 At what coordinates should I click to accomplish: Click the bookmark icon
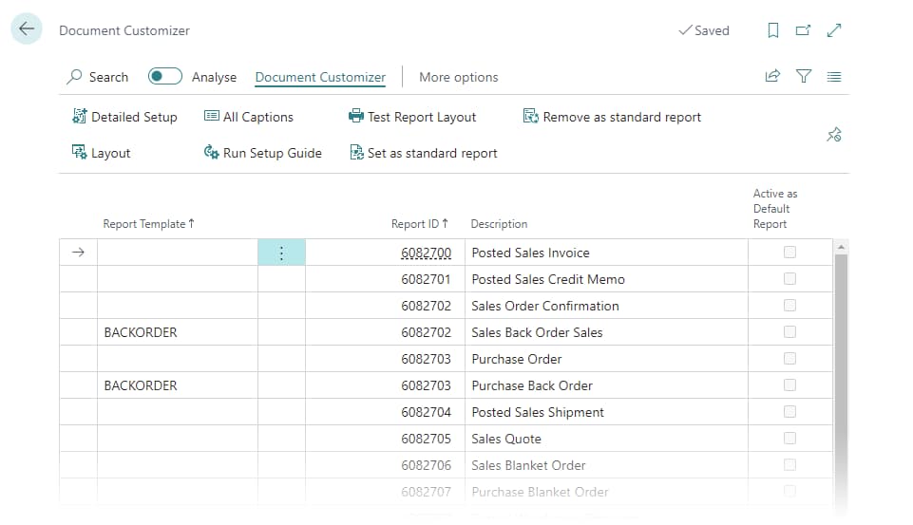click(772, 30)
